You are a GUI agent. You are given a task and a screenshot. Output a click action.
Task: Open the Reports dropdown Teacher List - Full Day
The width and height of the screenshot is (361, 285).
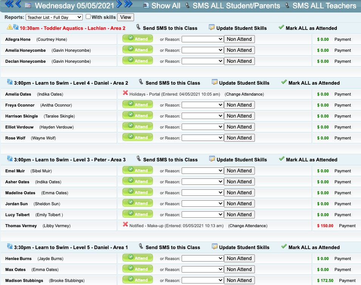click(54, 17)
